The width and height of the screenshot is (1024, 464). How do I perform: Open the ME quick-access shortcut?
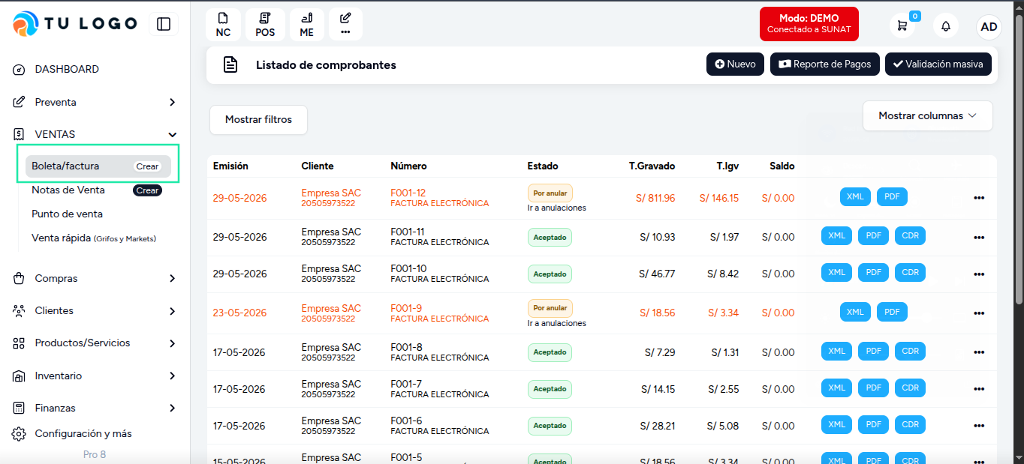[x=306, y=25]
